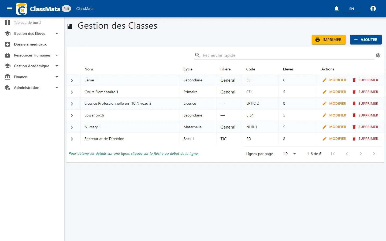Viewport: 386px width, 241px height.
Task: Click MODIFIER for Lower Sixth
Action: [334, 115]
